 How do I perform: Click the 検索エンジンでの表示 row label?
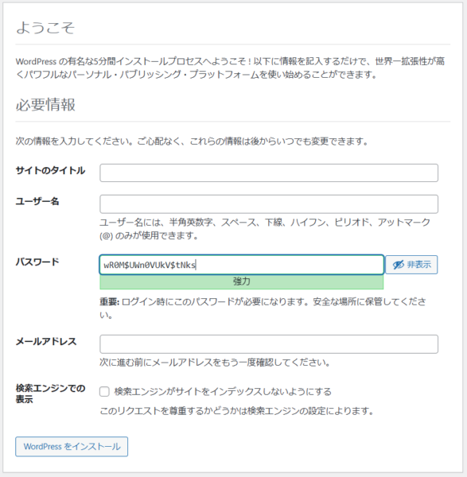coord(50,394)
